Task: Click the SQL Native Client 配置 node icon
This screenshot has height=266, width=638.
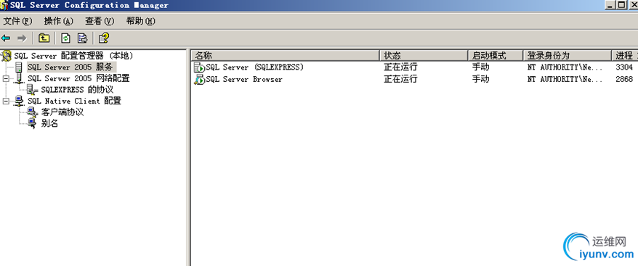Action: [x=19, y=101]
